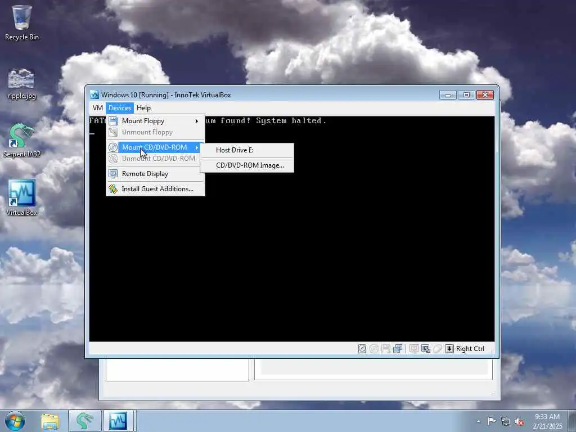Close the Windows 10 VM window
The image size is (576, 432).
tap(485, 95)
